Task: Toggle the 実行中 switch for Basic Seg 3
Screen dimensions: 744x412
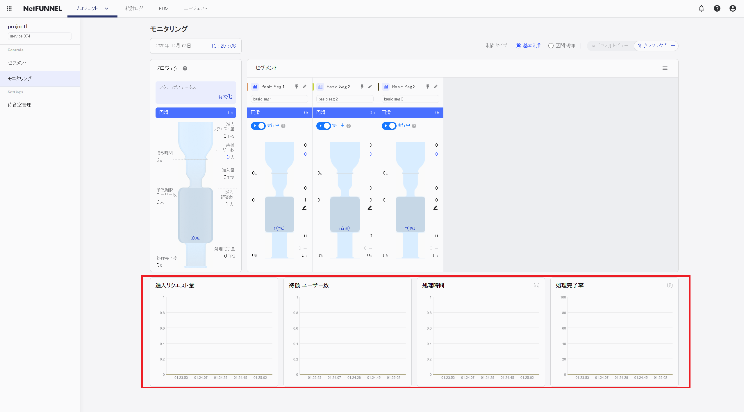Action: [389, 126]
